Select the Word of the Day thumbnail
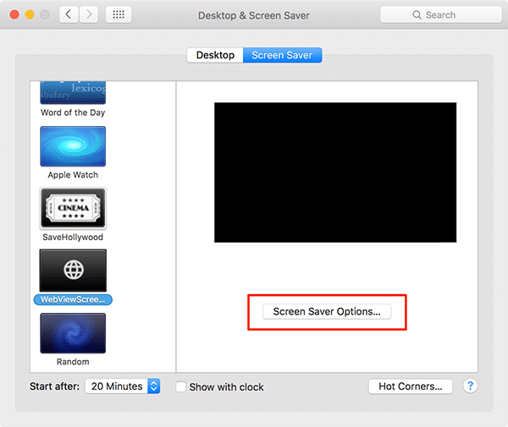Viewport: 508px width, 427px height. [73, 92]
